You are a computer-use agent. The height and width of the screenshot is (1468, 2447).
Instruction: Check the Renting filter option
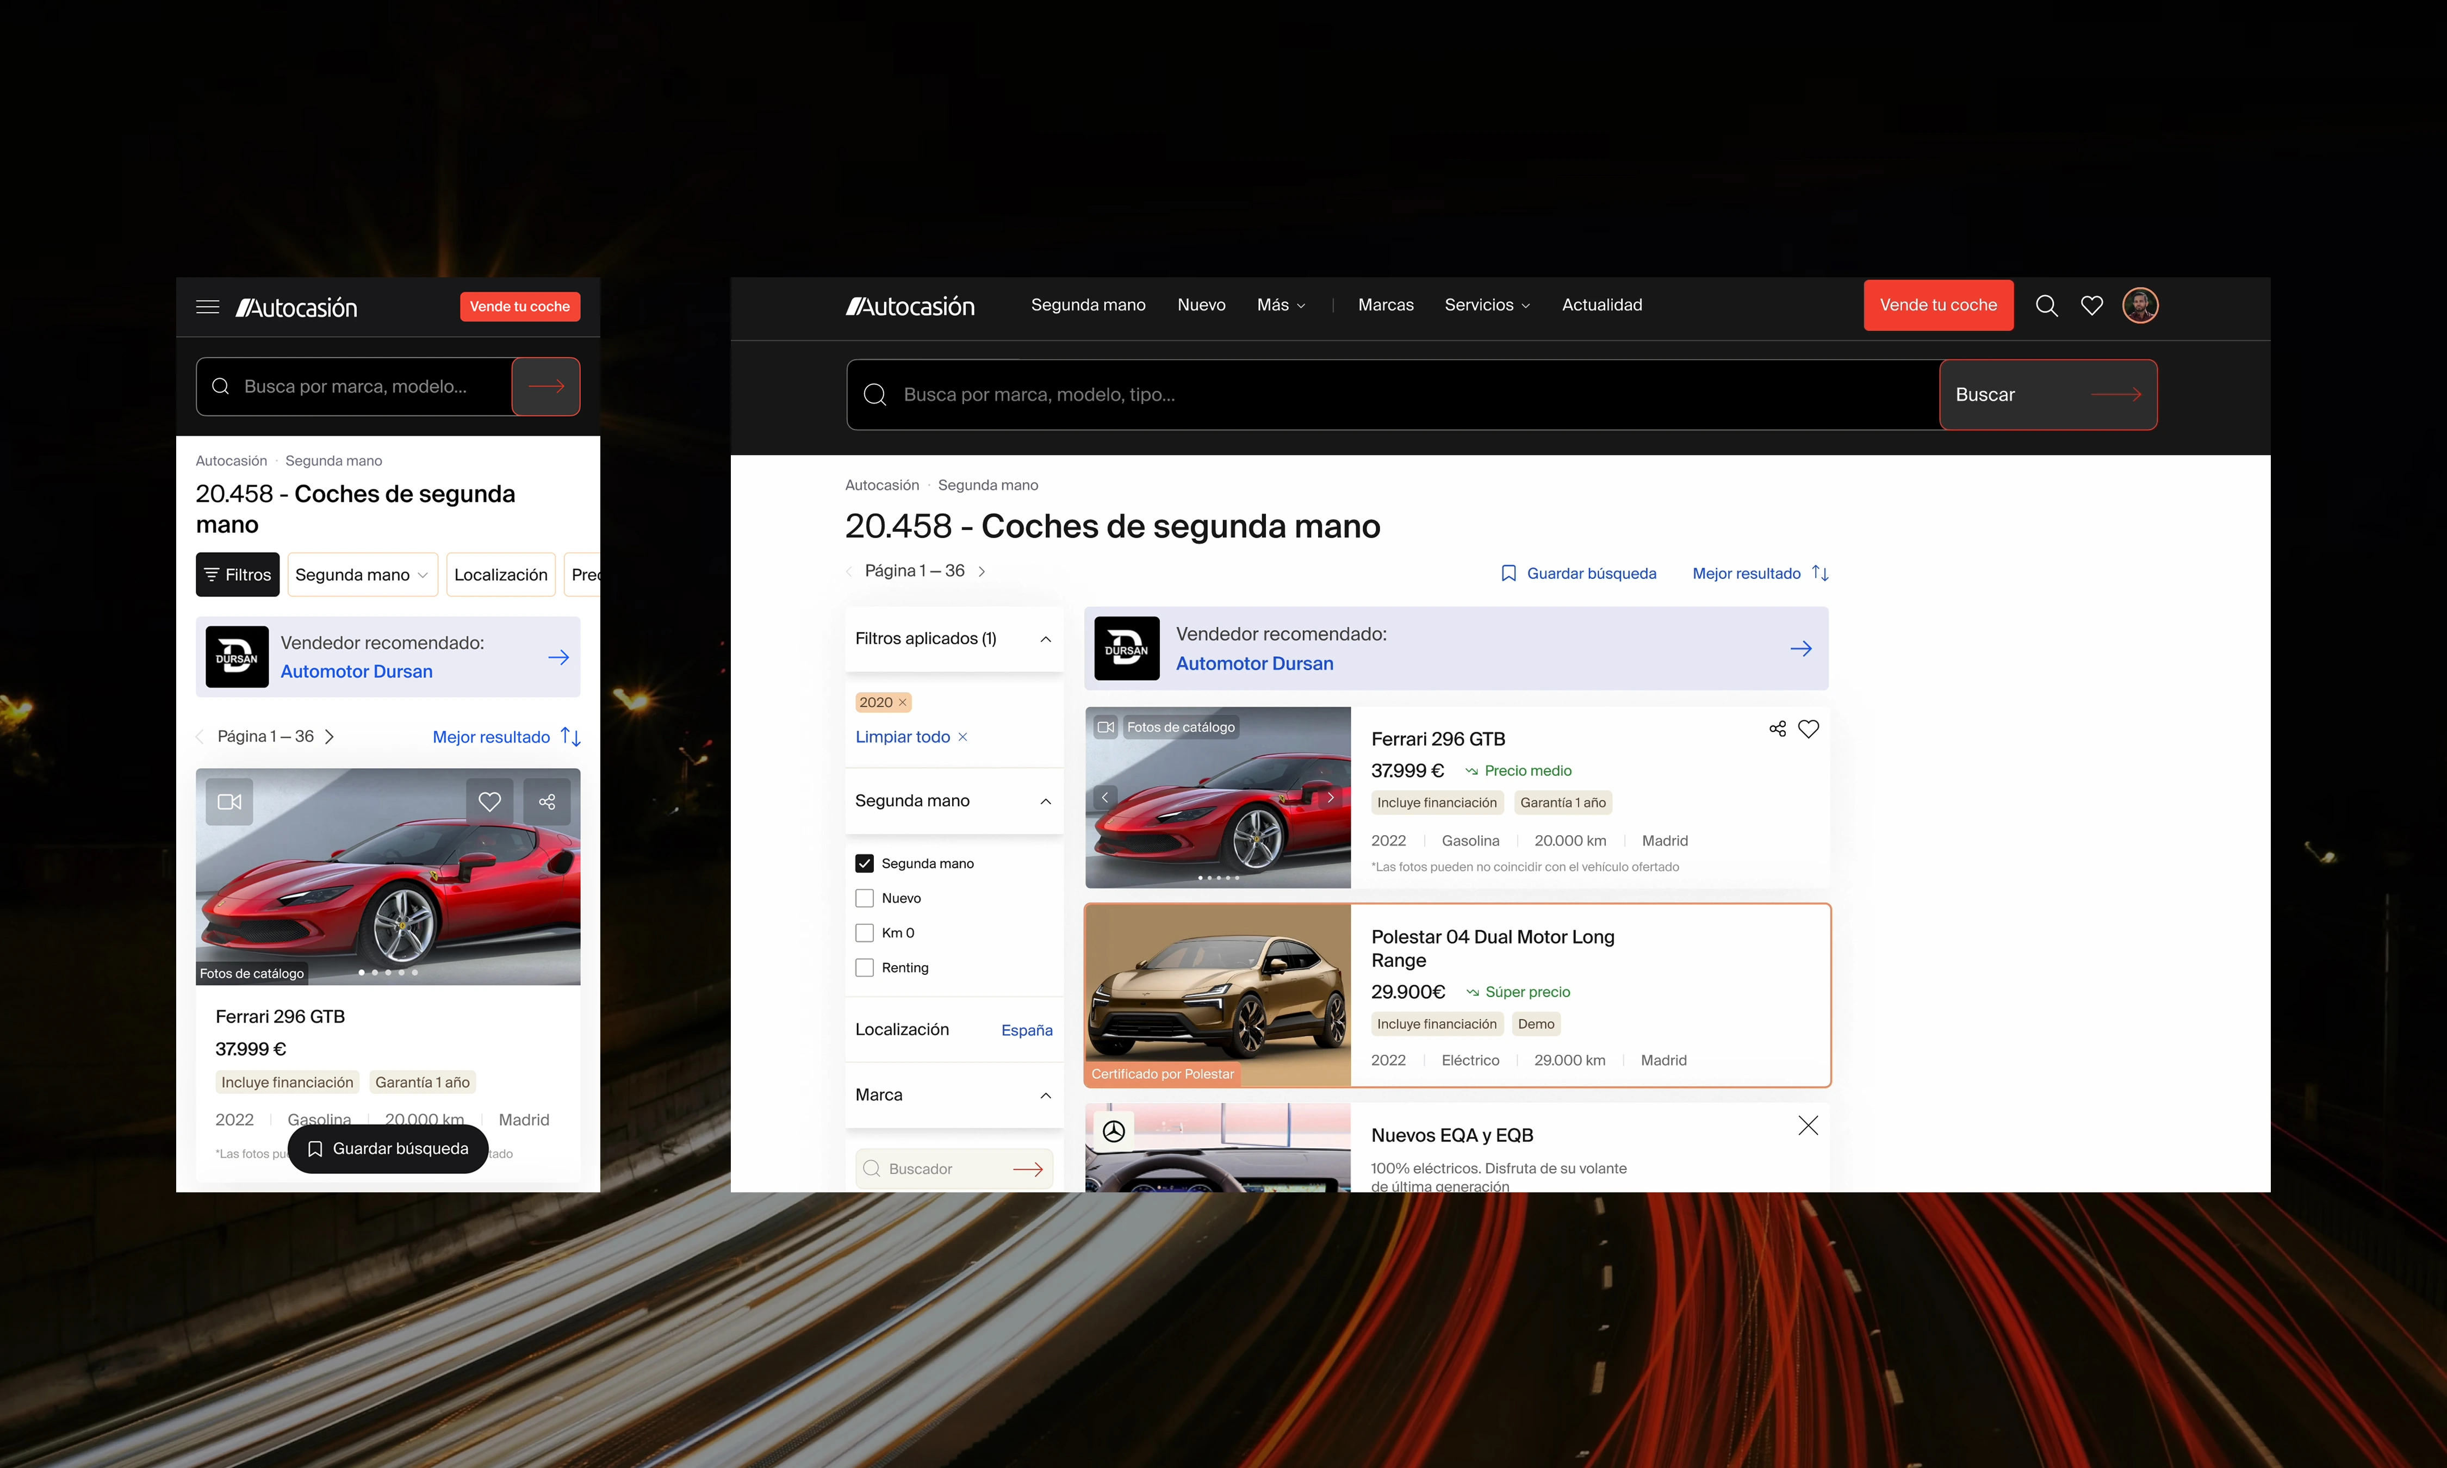click(865, 967)
